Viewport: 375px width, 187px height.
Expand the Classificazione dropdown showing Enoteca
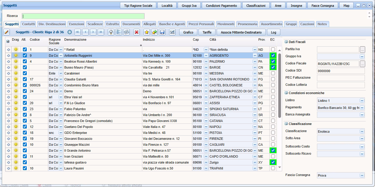pyautogui.click(x=362, y=131)
